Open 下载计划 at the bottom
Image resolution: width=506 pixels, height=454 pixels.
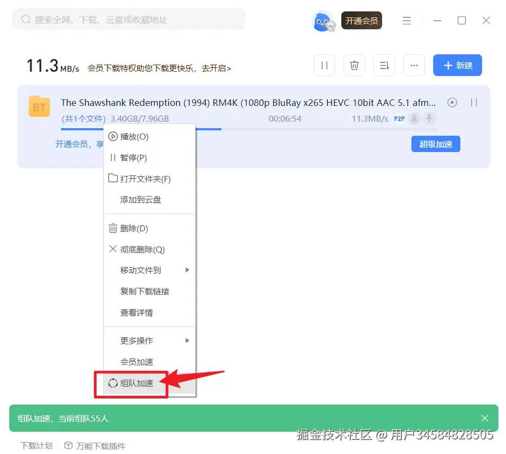point(36,446)
